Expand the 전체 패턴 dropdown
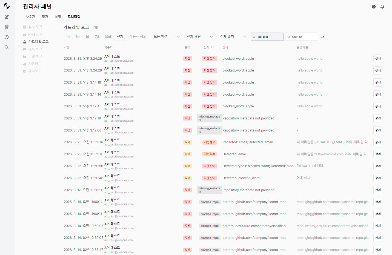Viewport: 392px width, 255px height. tap(200, 37)
